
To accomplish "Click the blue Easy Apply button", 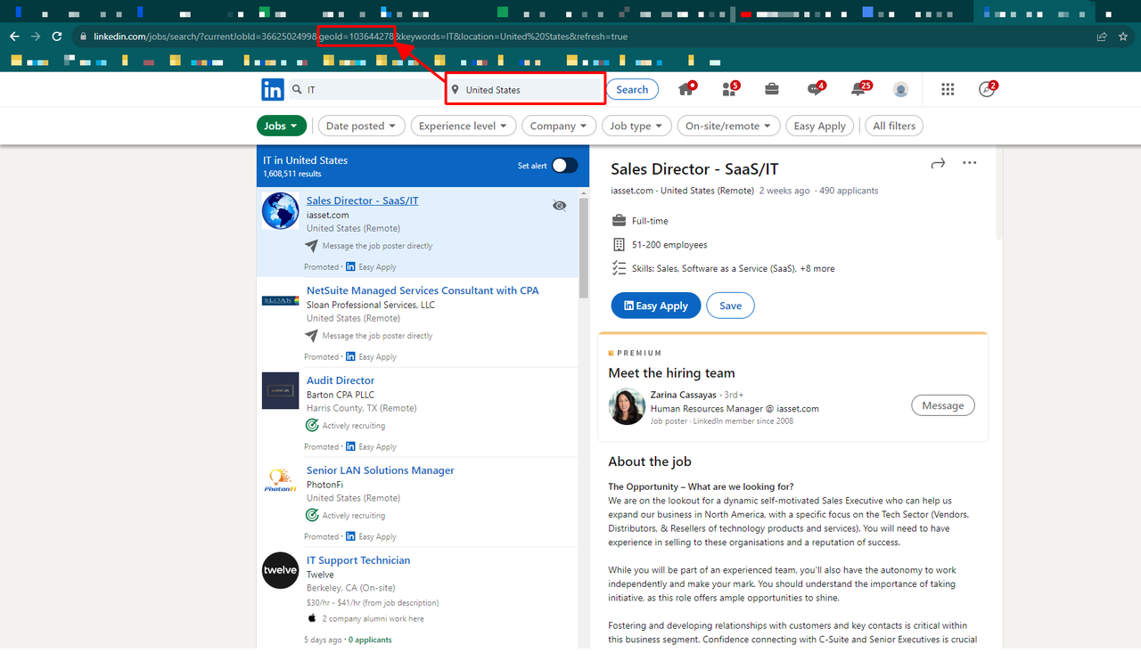I will point(655,306).
